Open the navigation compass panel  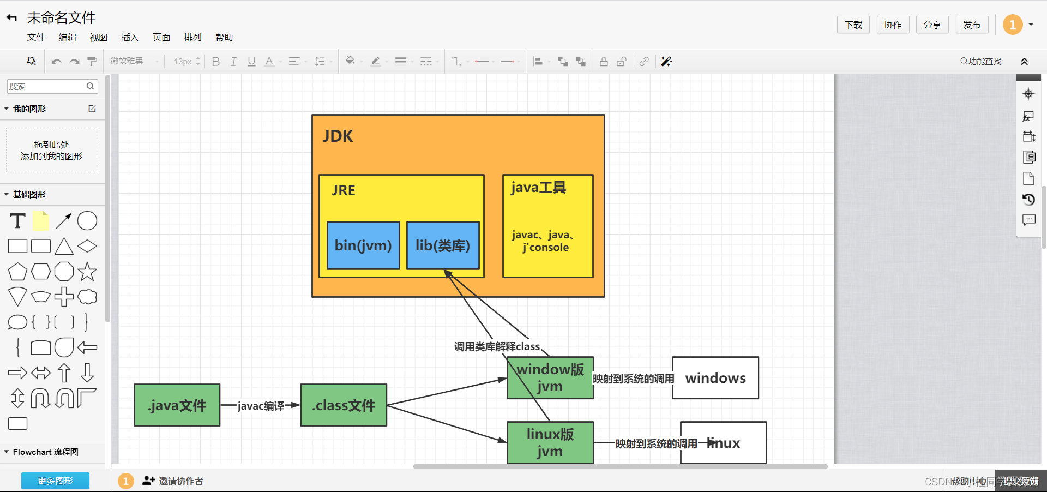tap(1028, 94)
